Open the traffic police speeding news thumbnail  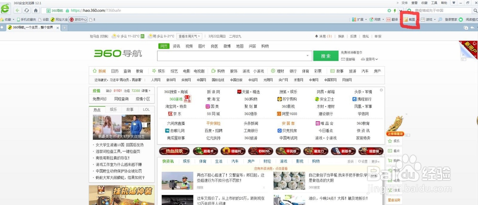[177, 181]
